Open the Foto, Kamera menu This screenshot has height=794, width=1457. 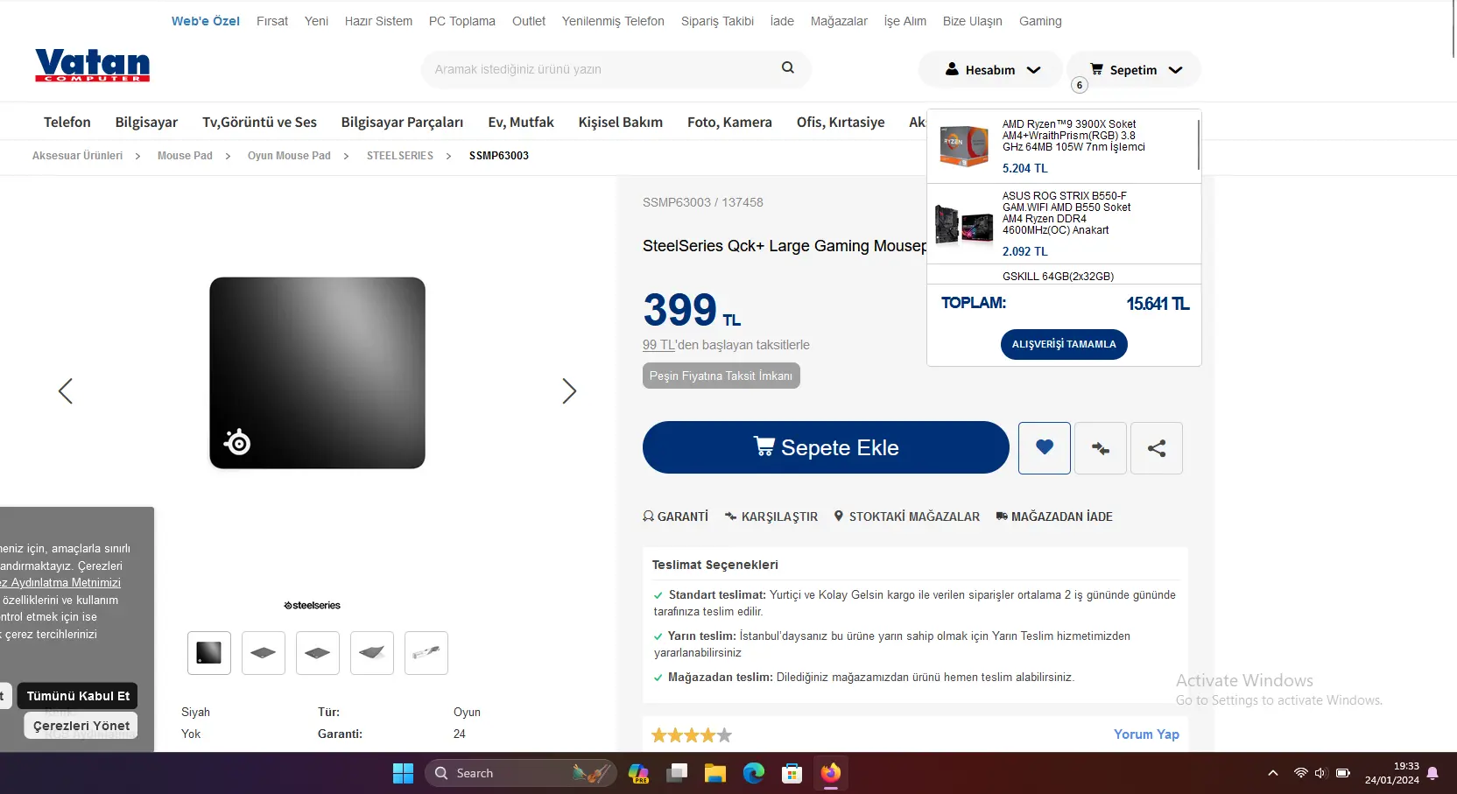[729, 122]
